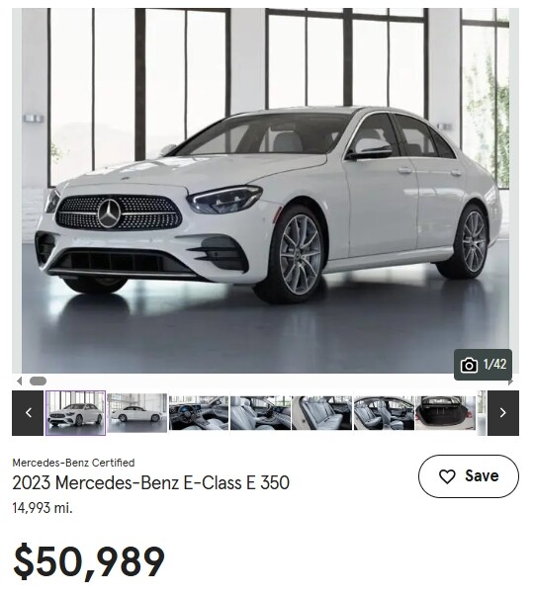This screenshot has width=534, height=596.
Task: Click the horizontal scrollbar thumb below photo
Action: 38,381
